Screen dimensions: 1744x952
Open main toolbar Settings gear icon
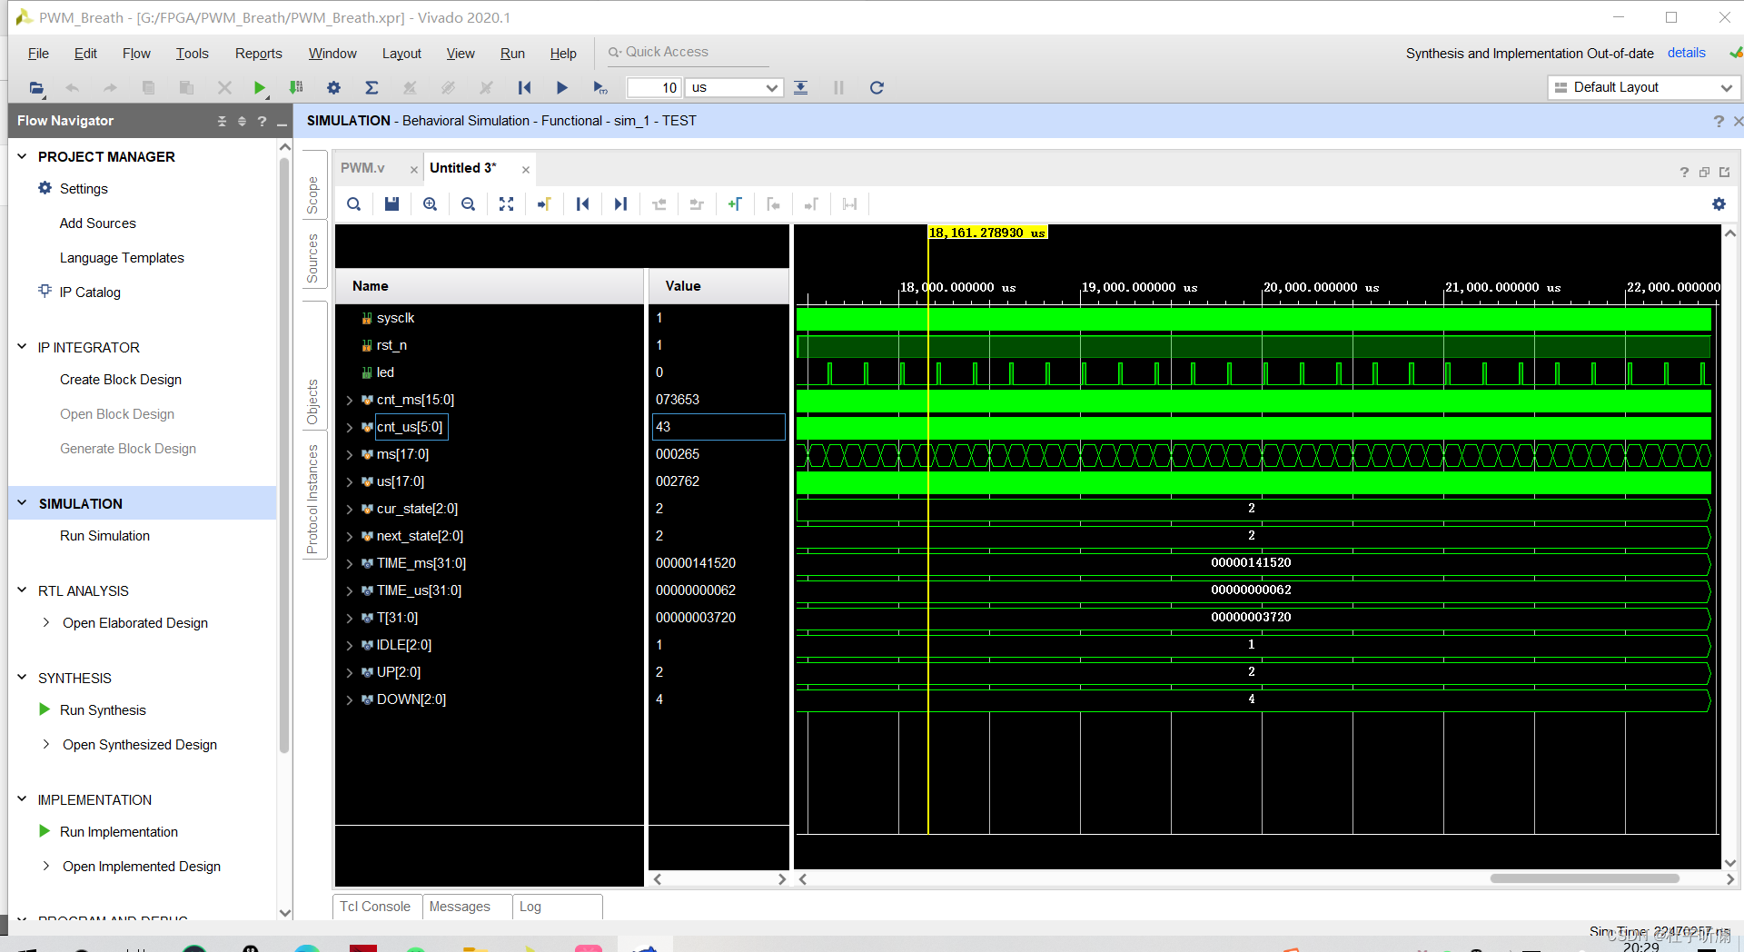tap(333, 88)
